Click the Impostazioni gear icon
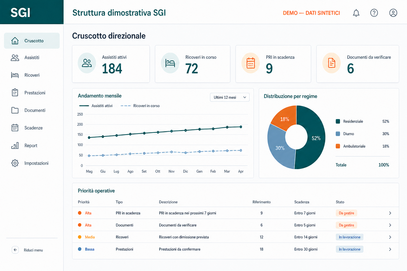The height and width of the screenshot is (271, 407). tap(15, 163)
